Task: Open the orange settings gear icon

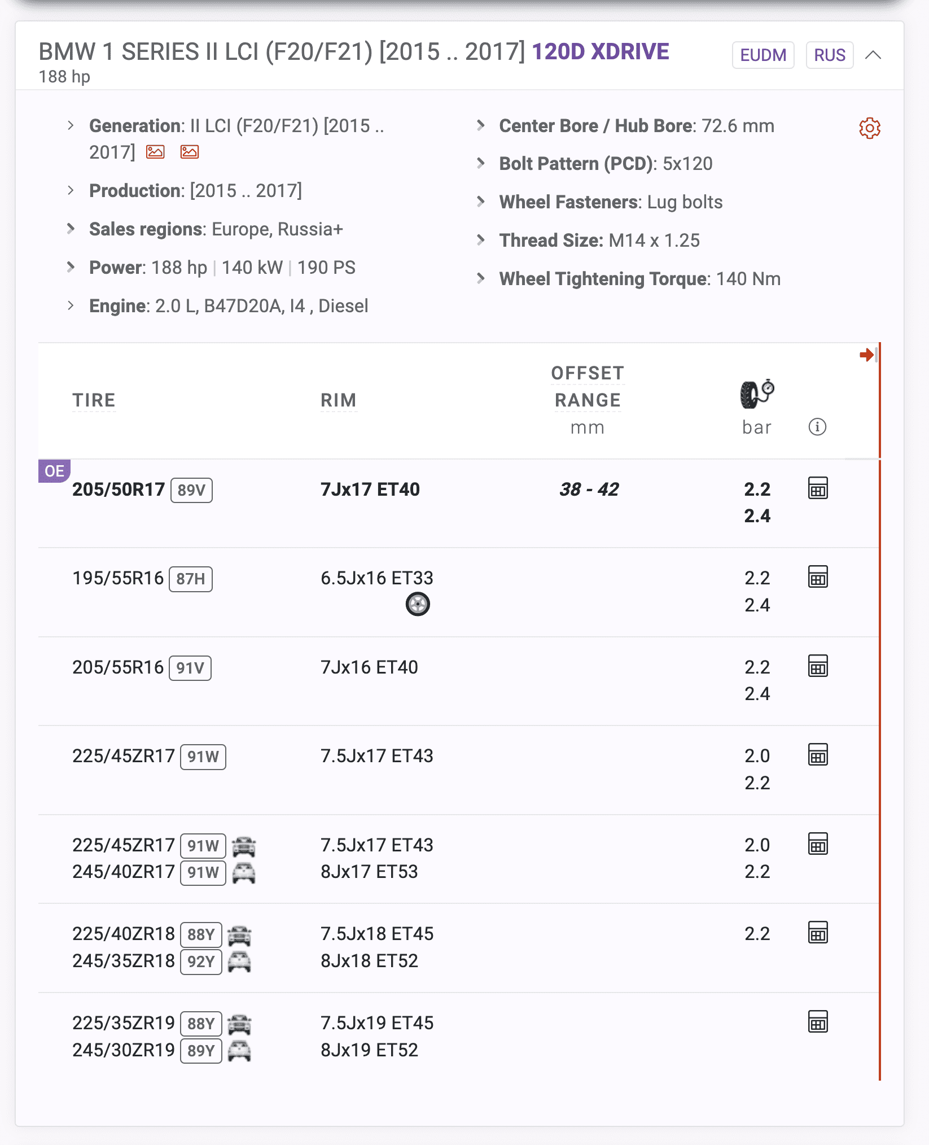Action: [869, 128]
